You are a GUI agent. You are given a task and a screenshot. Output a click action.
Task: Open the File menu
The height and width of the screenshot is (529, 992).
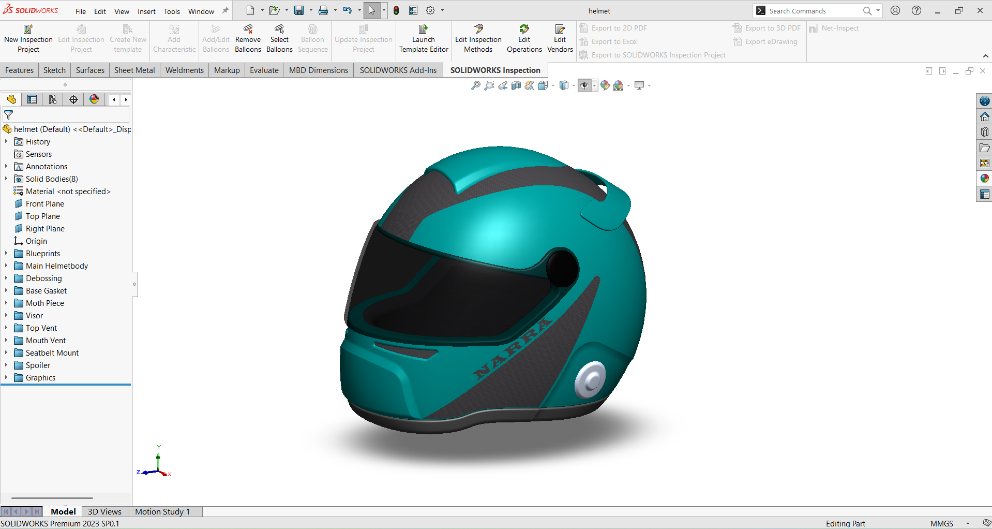(x=81, y=11)
